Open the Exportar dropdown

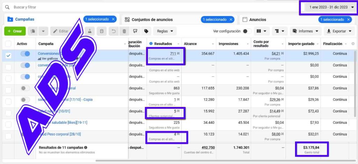tap(339, 31)
